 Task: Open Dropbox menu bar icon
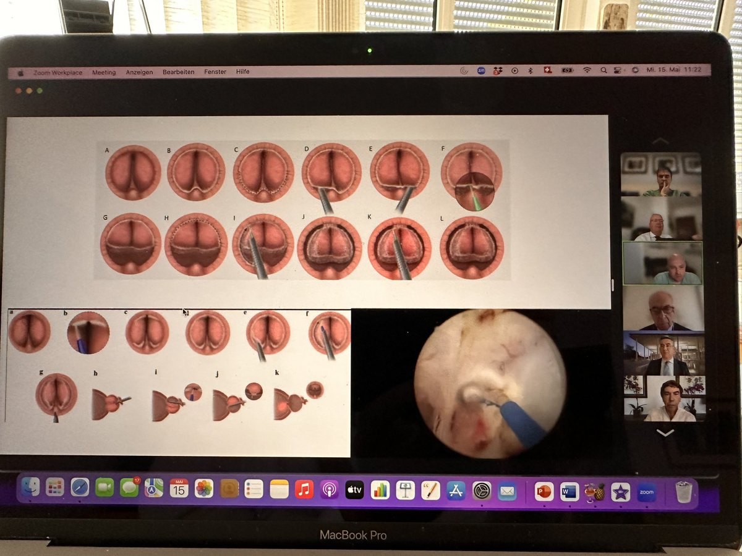point(498,70)
